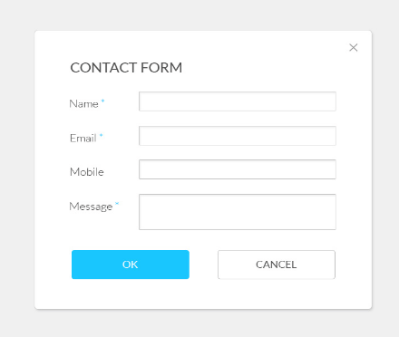Viewport: 399px width, 337px height.
Task: Click the required asterisk beside Name
Action: pos(102,101)
